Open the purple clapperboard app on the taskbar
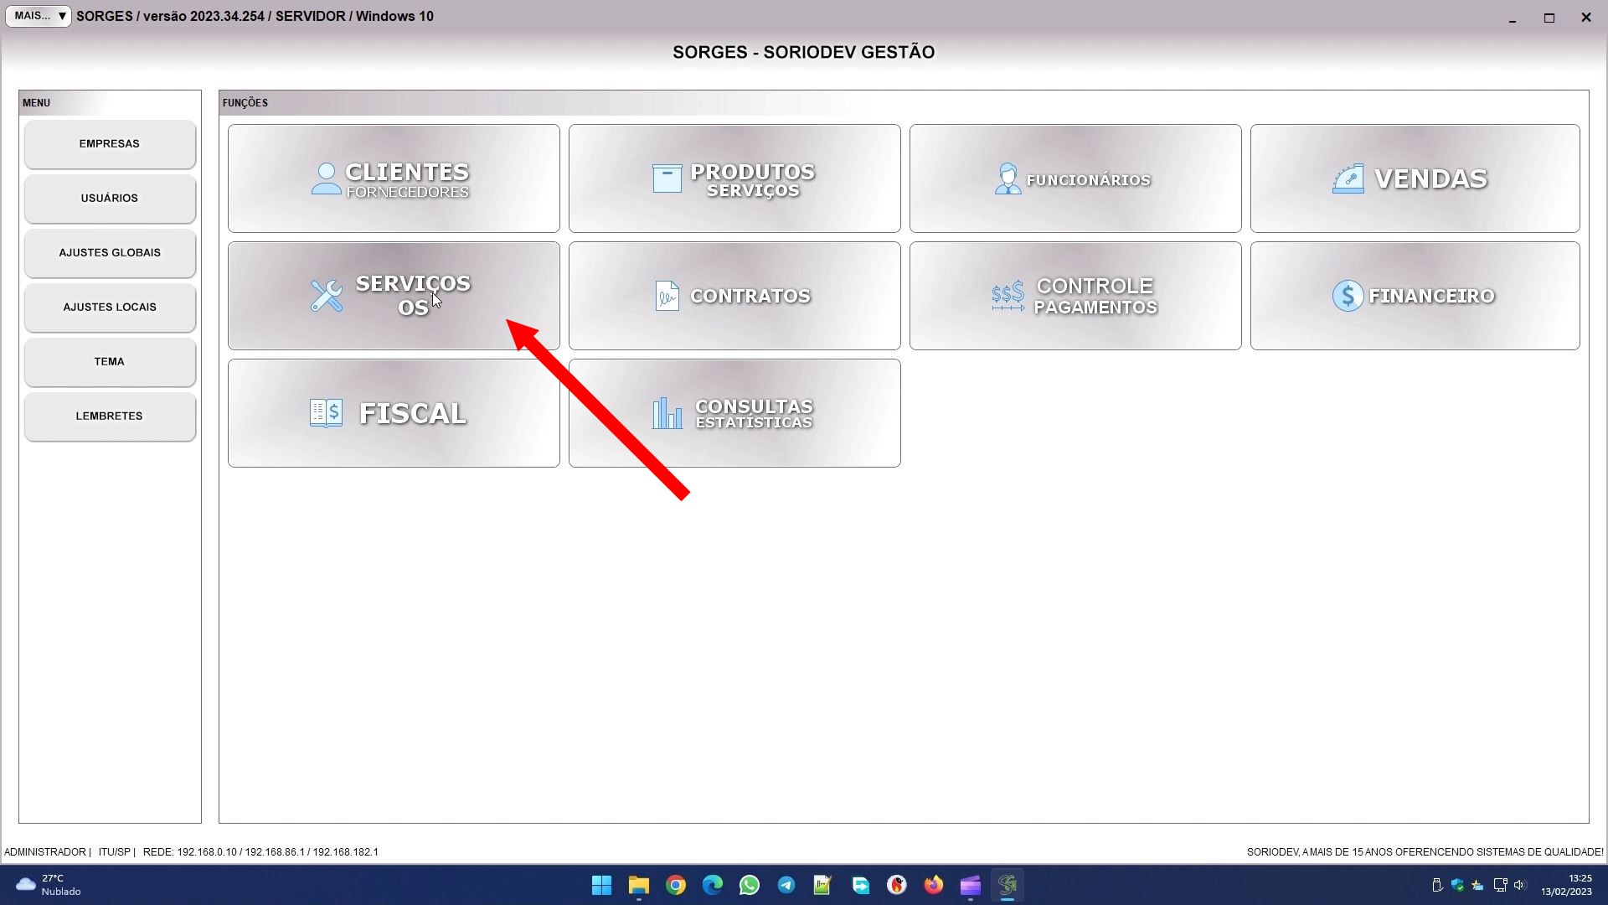The height and width of the screenshot is (905, 1608). click(971, 885)
